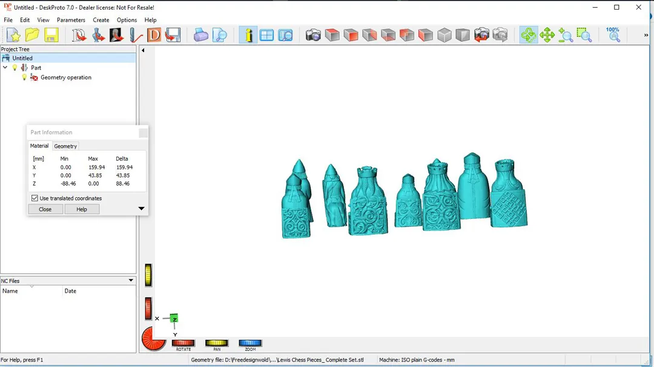This screenshot has width=654, height=367.
Task: Open the Parameters menu
Action: 71,20
